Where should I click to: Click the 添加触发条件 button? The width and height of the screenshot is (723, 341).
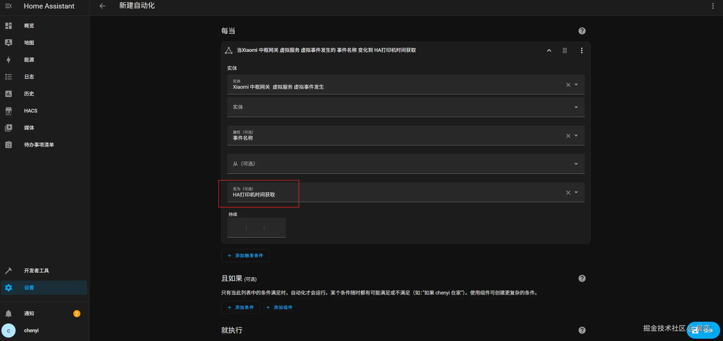pos(245,255)
